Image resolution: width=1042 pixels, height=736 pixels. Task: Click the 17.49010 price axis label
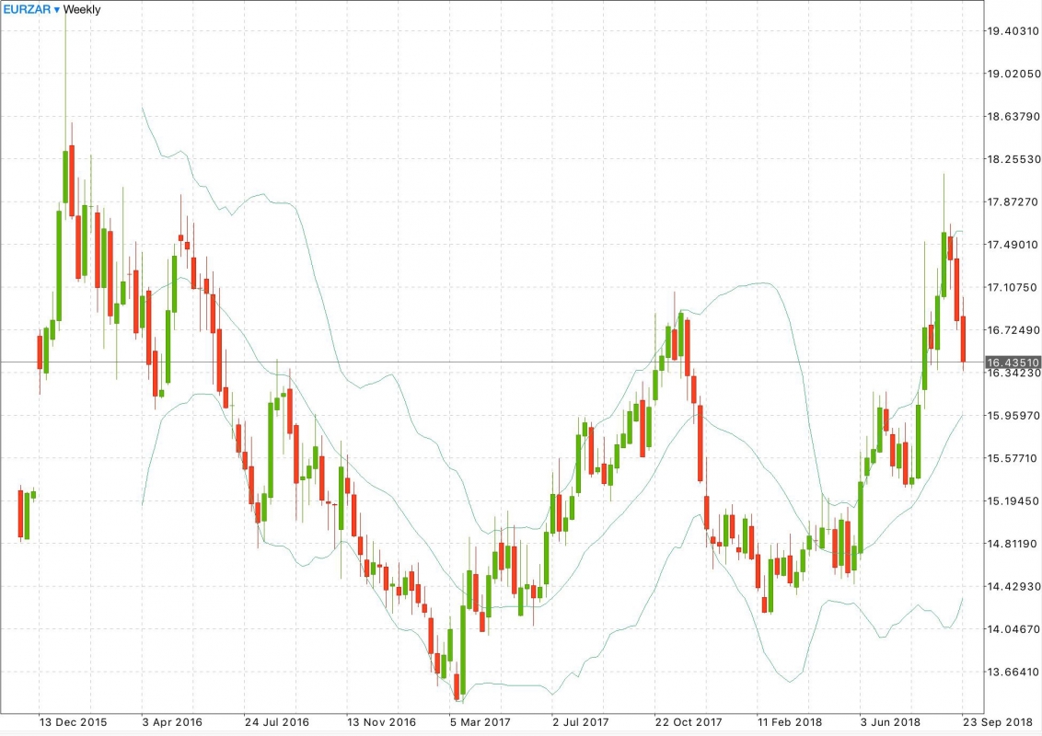(x=1013, y=245)
